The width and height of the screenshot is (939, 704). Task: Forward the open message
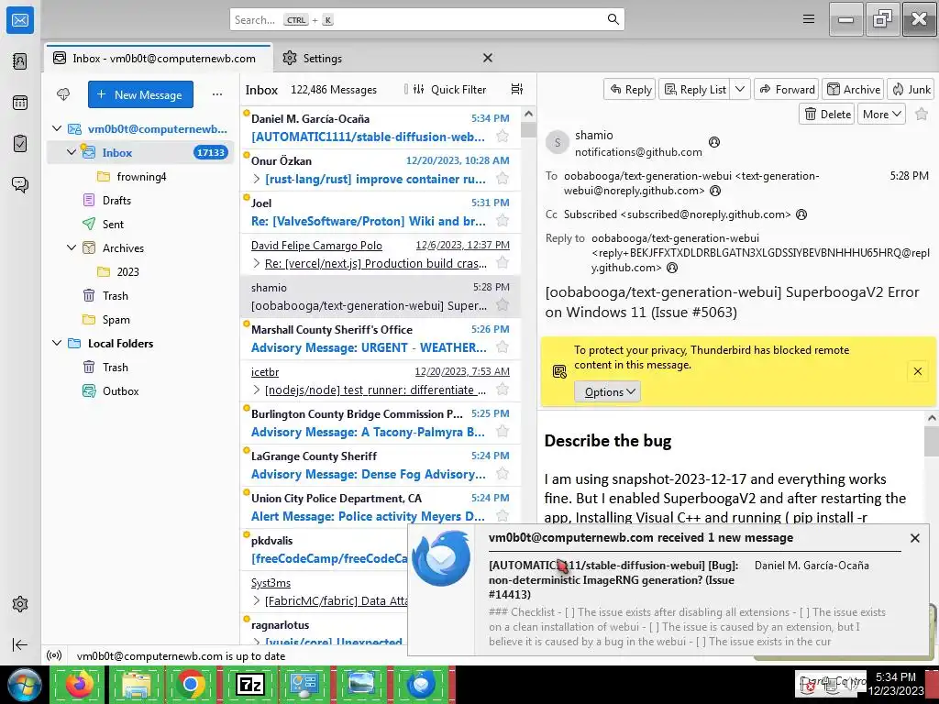pos(787,89)
